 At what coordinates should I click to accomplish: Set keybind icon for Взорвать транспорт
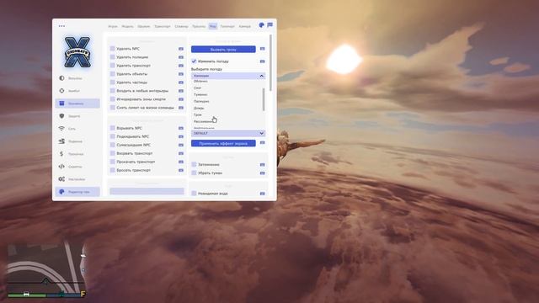(x=181, y=153)
